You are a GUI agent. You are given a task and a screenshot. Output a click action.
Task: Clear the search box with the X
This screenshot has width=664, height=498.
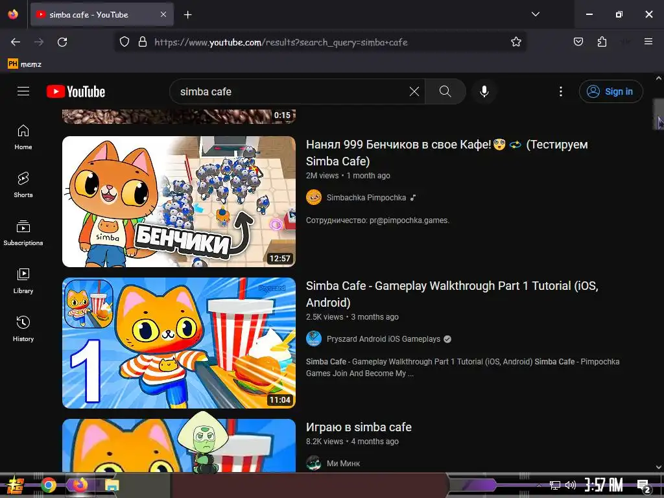click(x=414, y=91)
